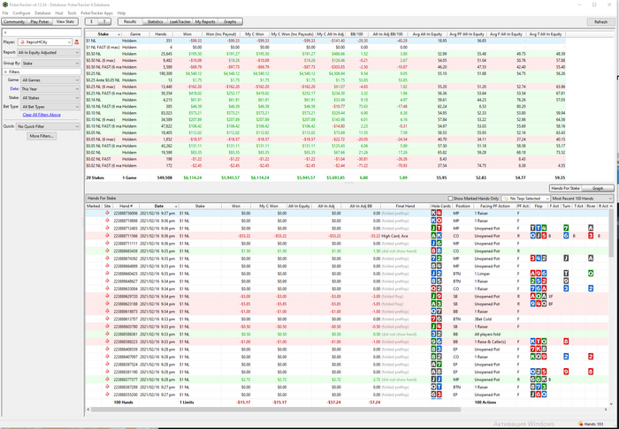Click the green 7 turn card
Screen dimensions: 619x429
pyautogui.click(x=566, y=228)
